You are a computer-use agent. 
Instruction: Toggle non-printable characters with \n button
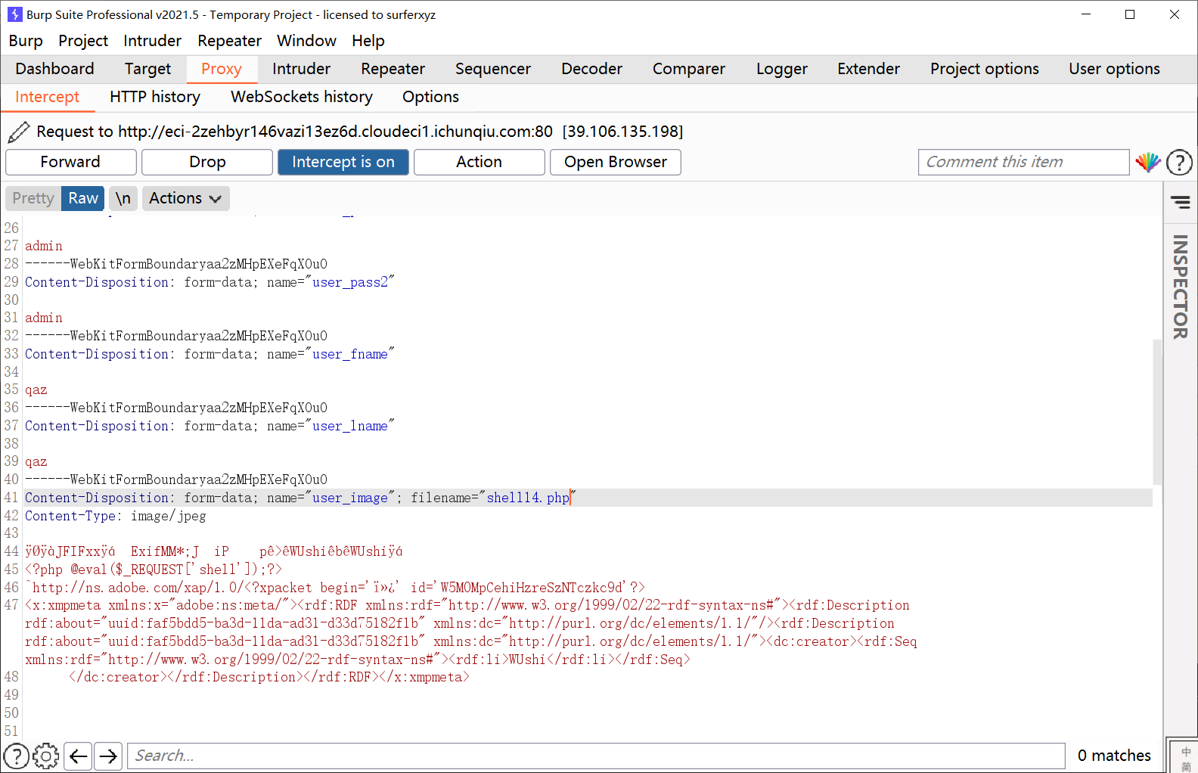[x=123, y=198]
